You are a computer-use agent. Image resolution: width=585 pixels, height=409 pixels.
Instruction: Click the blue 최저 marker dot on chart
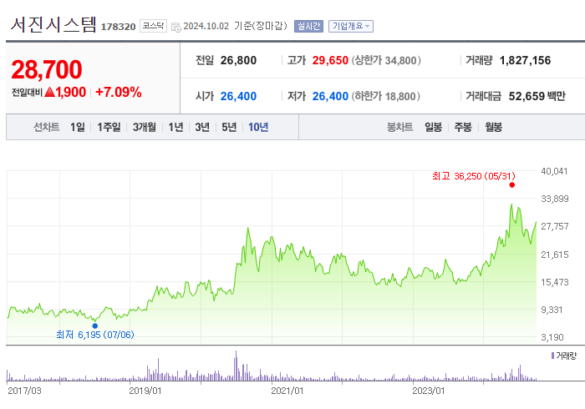click(x=95, y=326)
